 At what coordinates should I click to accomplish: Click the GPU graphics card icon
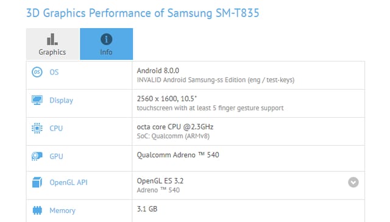(x=37, y=156)
